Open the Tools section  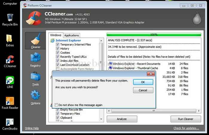(x=35, y=79)
